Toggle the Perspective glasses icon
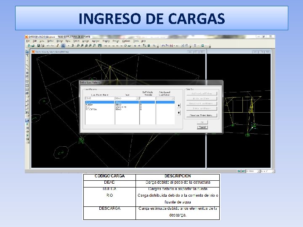The image size is (303, 227). (129, 46)
